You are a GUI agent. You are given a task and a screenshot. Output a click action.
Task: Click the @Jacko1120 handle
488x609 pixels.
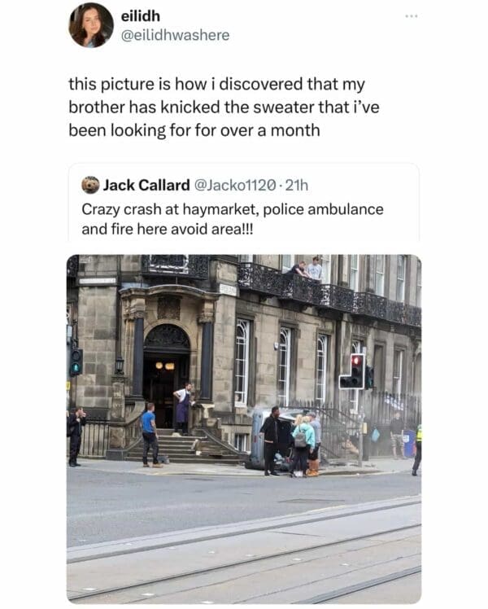(x=235, y=186)
